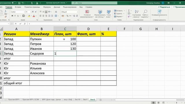Click the Clear eraser icon

tap(129, 17)
